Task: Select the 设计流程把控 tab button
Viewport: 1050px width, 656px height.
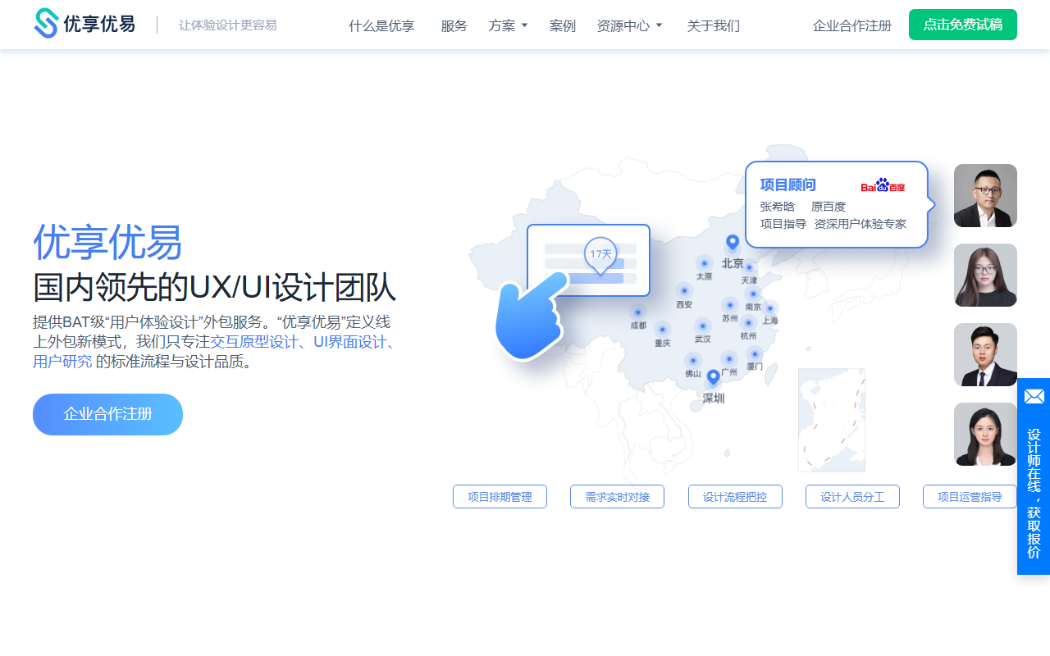Action: (x=735, y=496)
